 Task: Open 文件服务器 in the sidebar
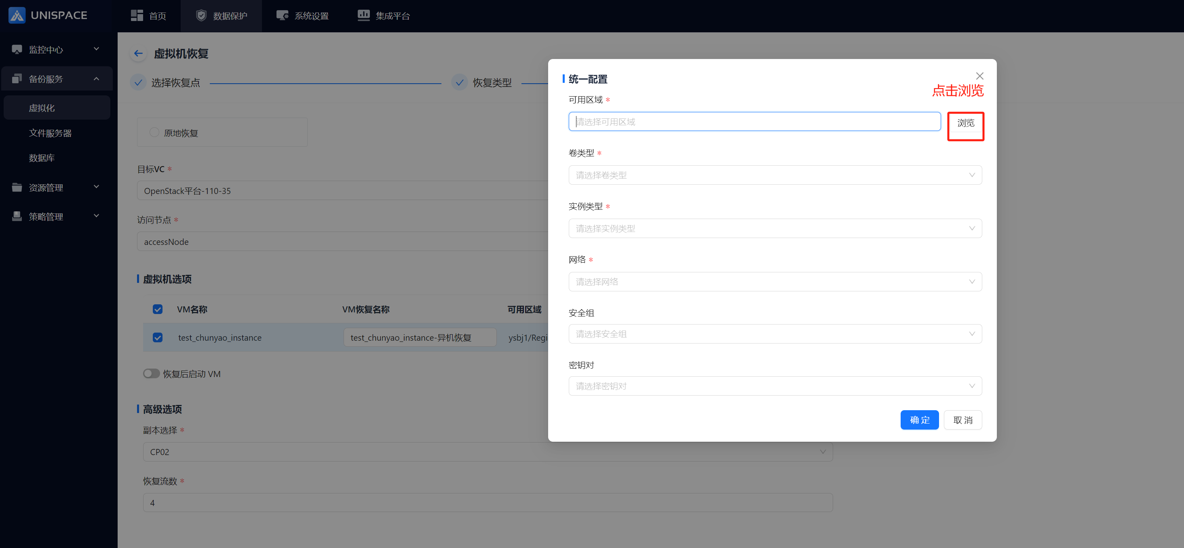coord(50,133)
